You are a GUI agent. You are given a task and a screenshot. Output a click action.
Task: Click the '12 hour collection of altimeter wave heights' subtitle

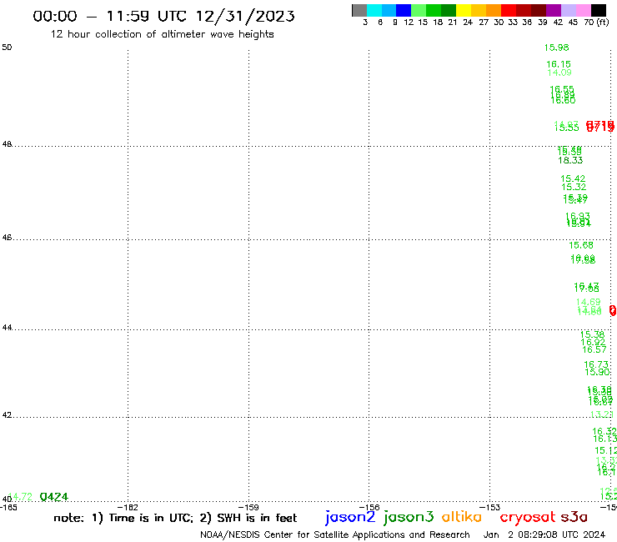click(162, 34)
